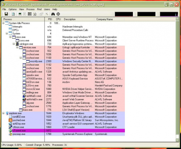Image resolution: width=181 pixels, height=149 pixels.
Task: Toggle the Show Lower Pane toolbar icon
Action: (x=30, y=14)
